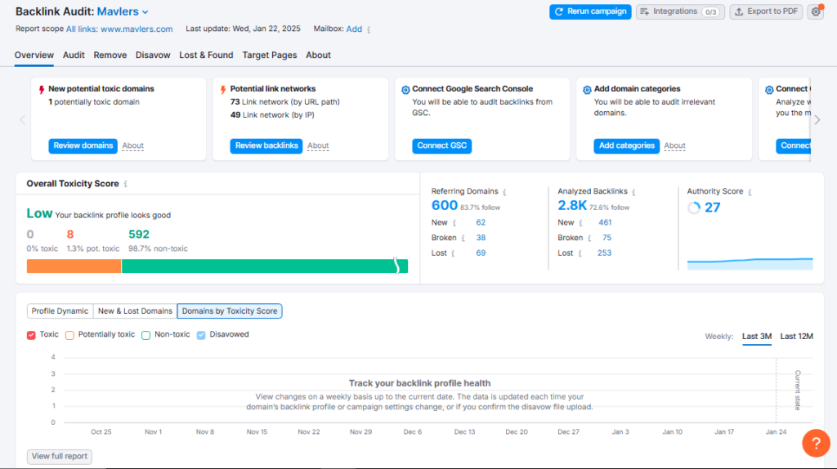Click the Authority Score trend chart
The image size is (837, 469).
point(750,264)
